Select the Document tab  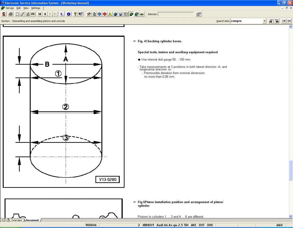click(32, 220)
